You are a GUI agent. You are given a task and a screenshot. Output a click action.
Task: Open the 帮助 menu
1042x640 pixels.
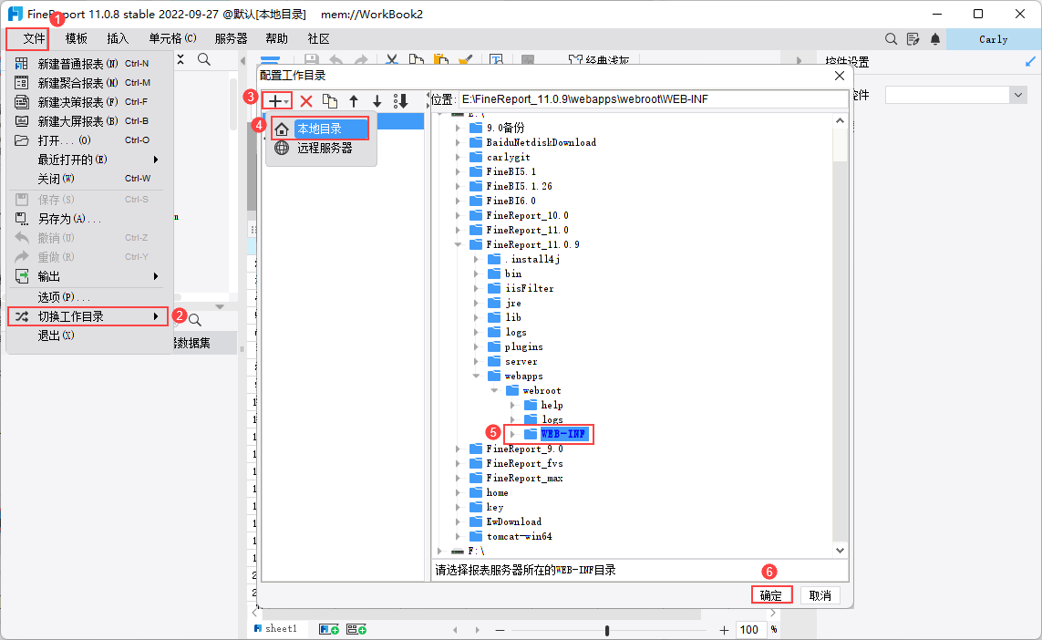(x=276, y=39)
